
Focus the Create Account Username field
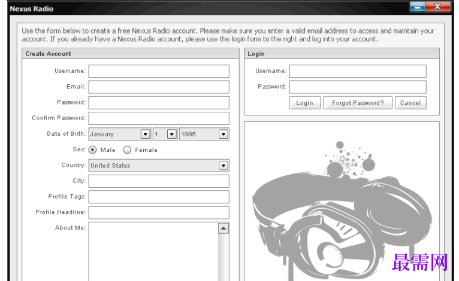[159, 71]
